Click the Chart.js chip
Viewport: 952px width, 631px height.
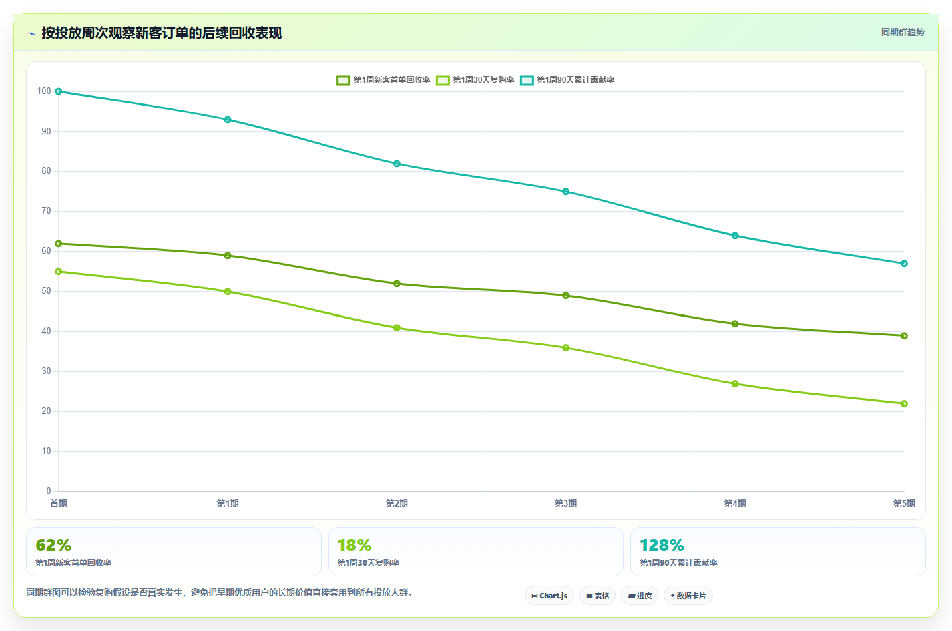(549, 596)
